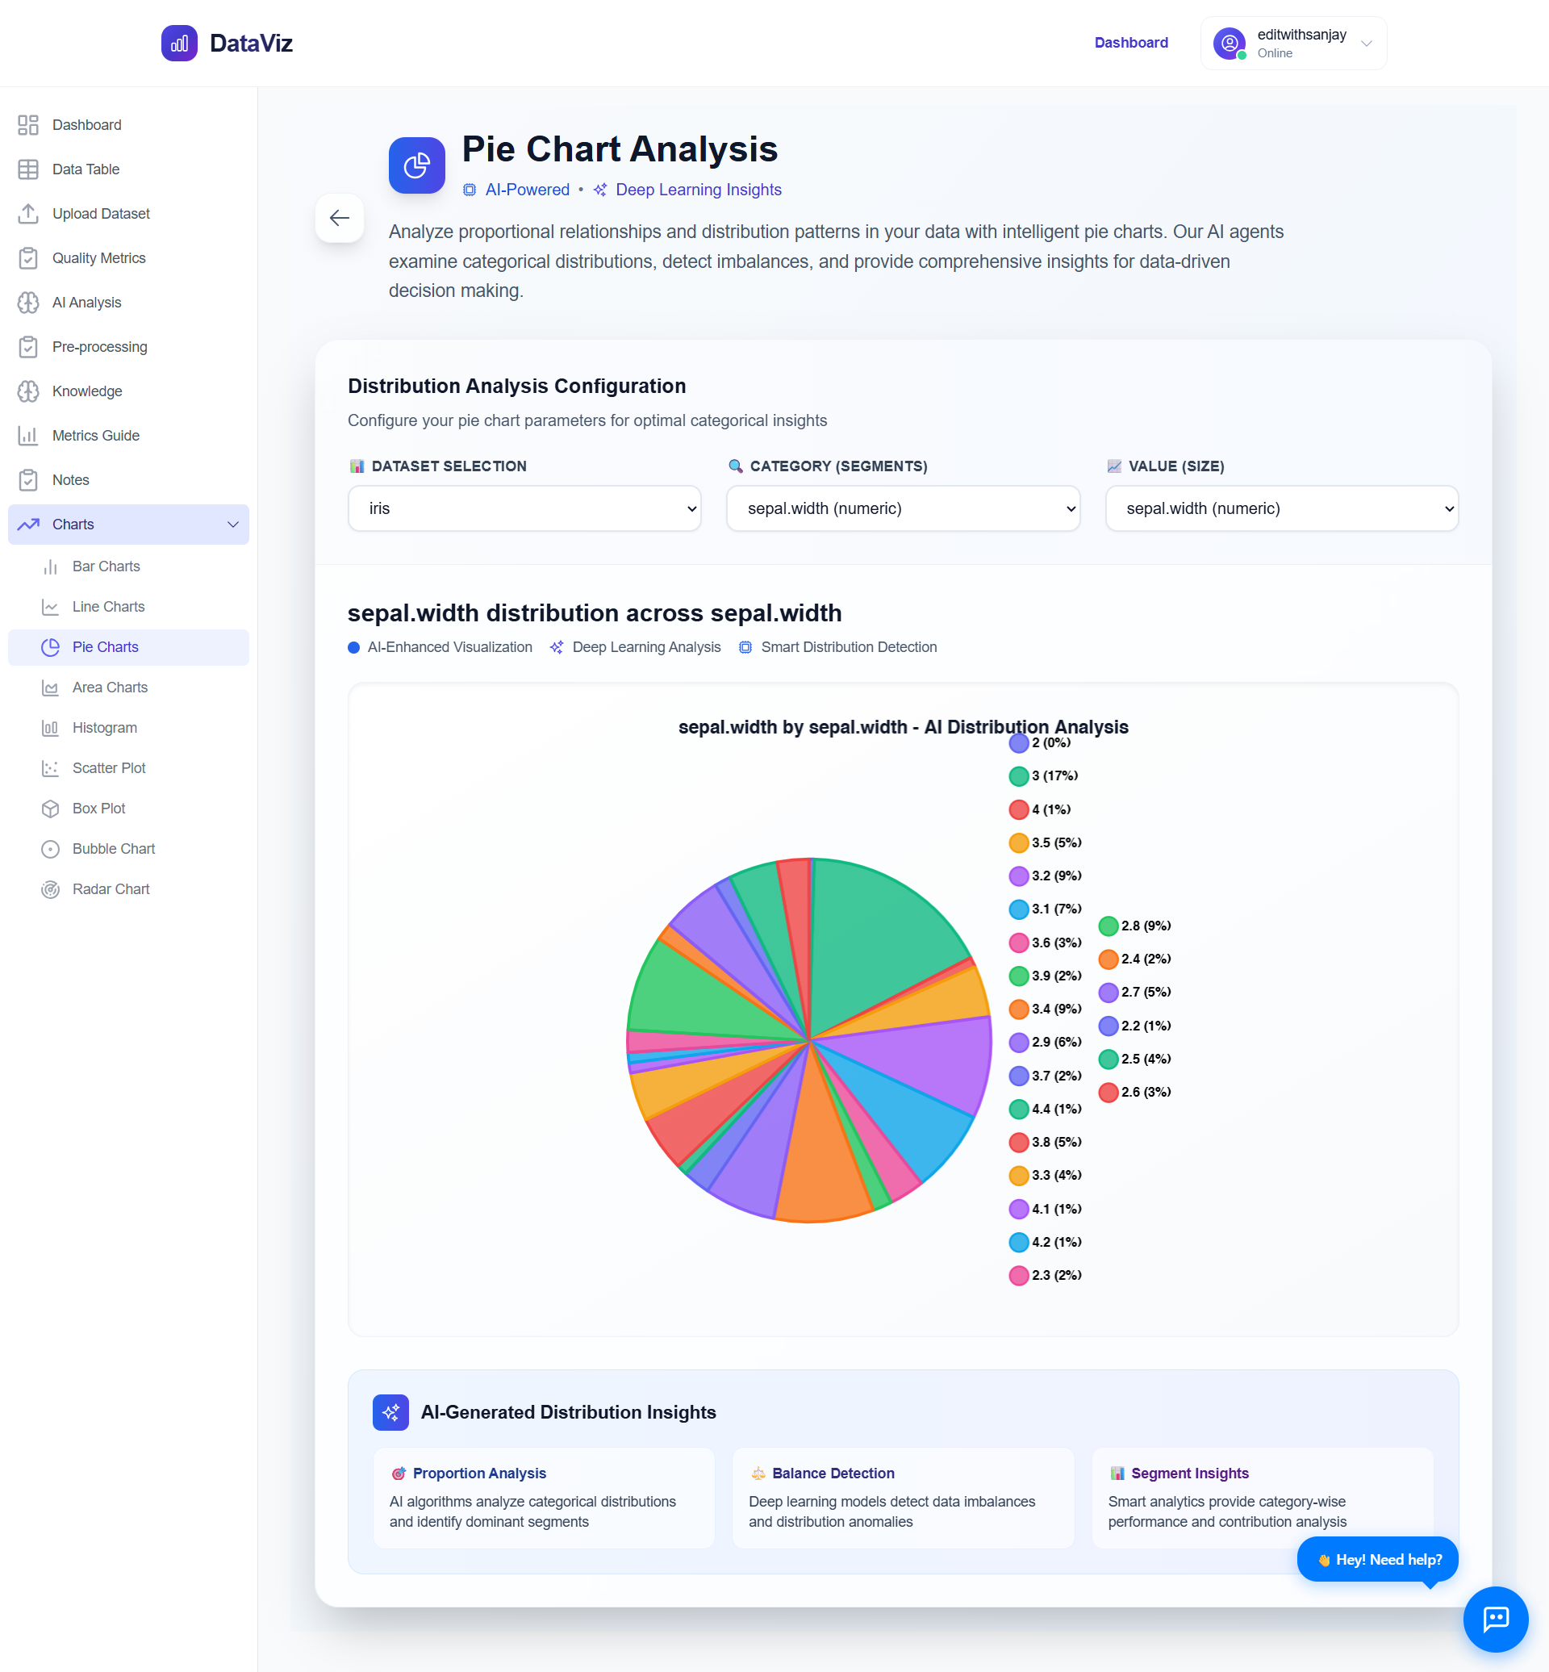The image size is (1549, 1672).
Task: Click the Hey! Need help? button
Action: (x=1377, y=1560)
